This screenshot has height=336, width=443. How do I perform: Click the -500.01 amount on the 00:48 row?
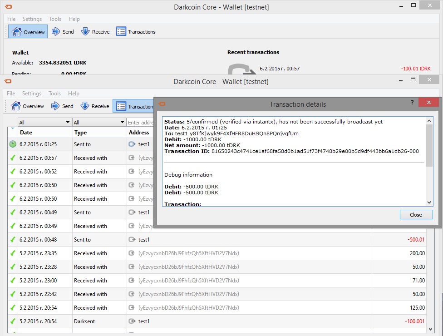[416, 240]
